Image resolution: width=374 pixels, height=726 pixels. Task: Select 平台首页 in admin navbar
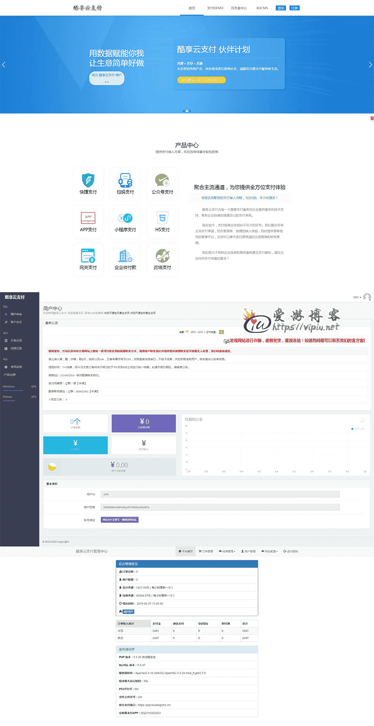pos(185,551)
